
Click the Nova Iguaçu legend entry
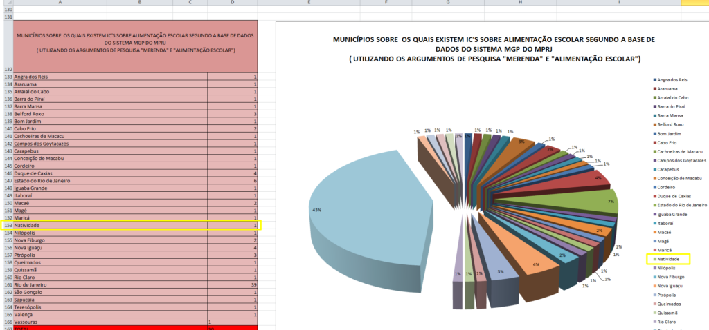pyautogui.click(x=674, y=285)
